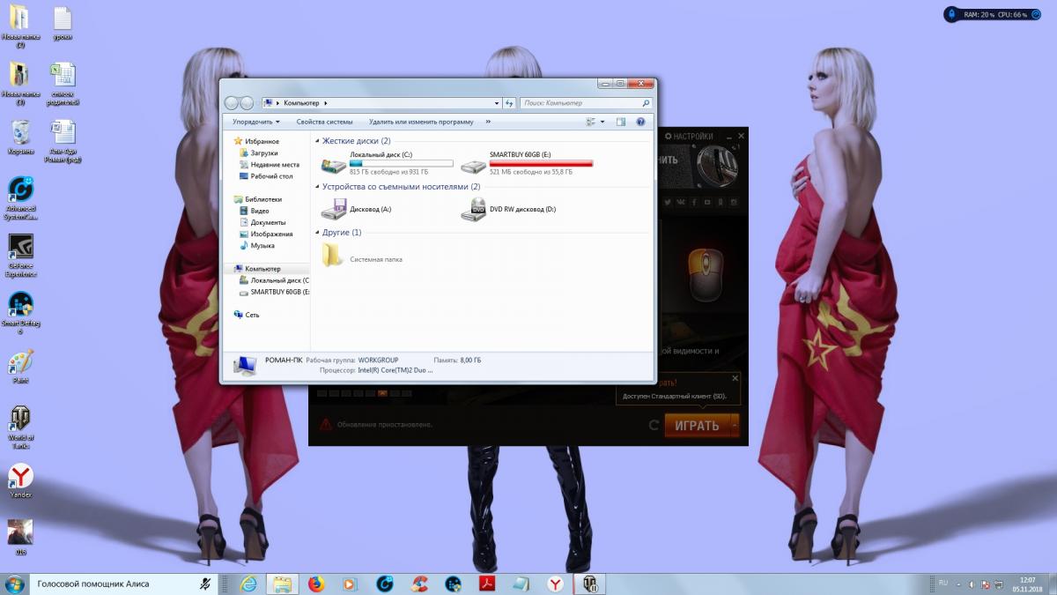
Task: Select the floppy drive (A:) icon
Action: tap(334, 210)
